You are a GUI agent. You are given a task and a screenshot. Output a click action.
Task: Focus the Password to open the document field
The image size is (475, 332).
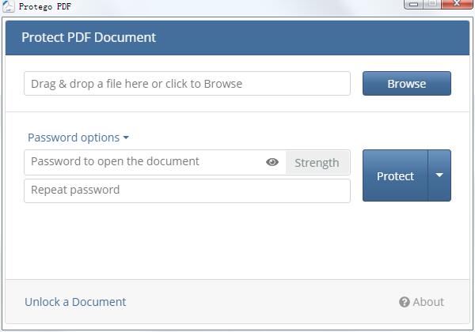[142, 162]
